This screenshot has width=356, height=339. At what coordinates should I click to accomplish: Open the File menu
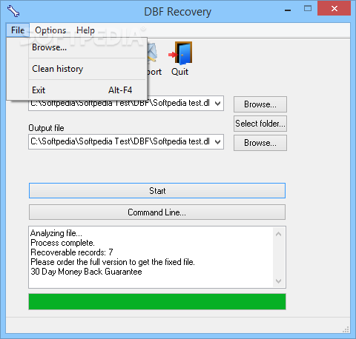pyautogui.click(x=18, y=30)
